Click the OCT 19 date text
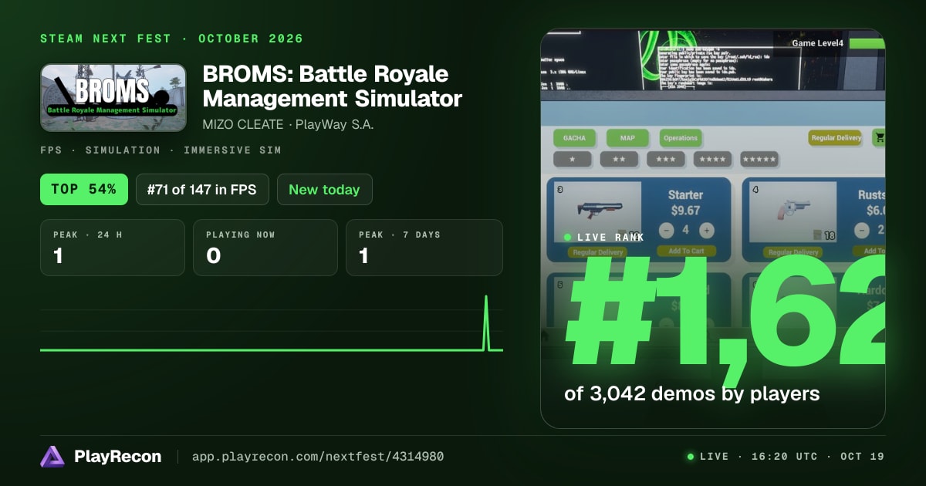The width and height of the screenshot is (926, 486). (862, 457)
